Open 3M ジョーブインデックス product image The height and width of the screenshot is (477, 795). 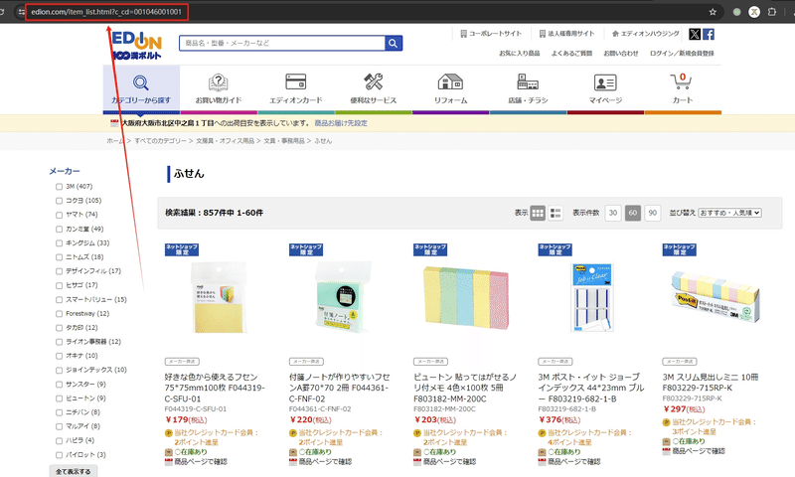(x=592, y=297)
